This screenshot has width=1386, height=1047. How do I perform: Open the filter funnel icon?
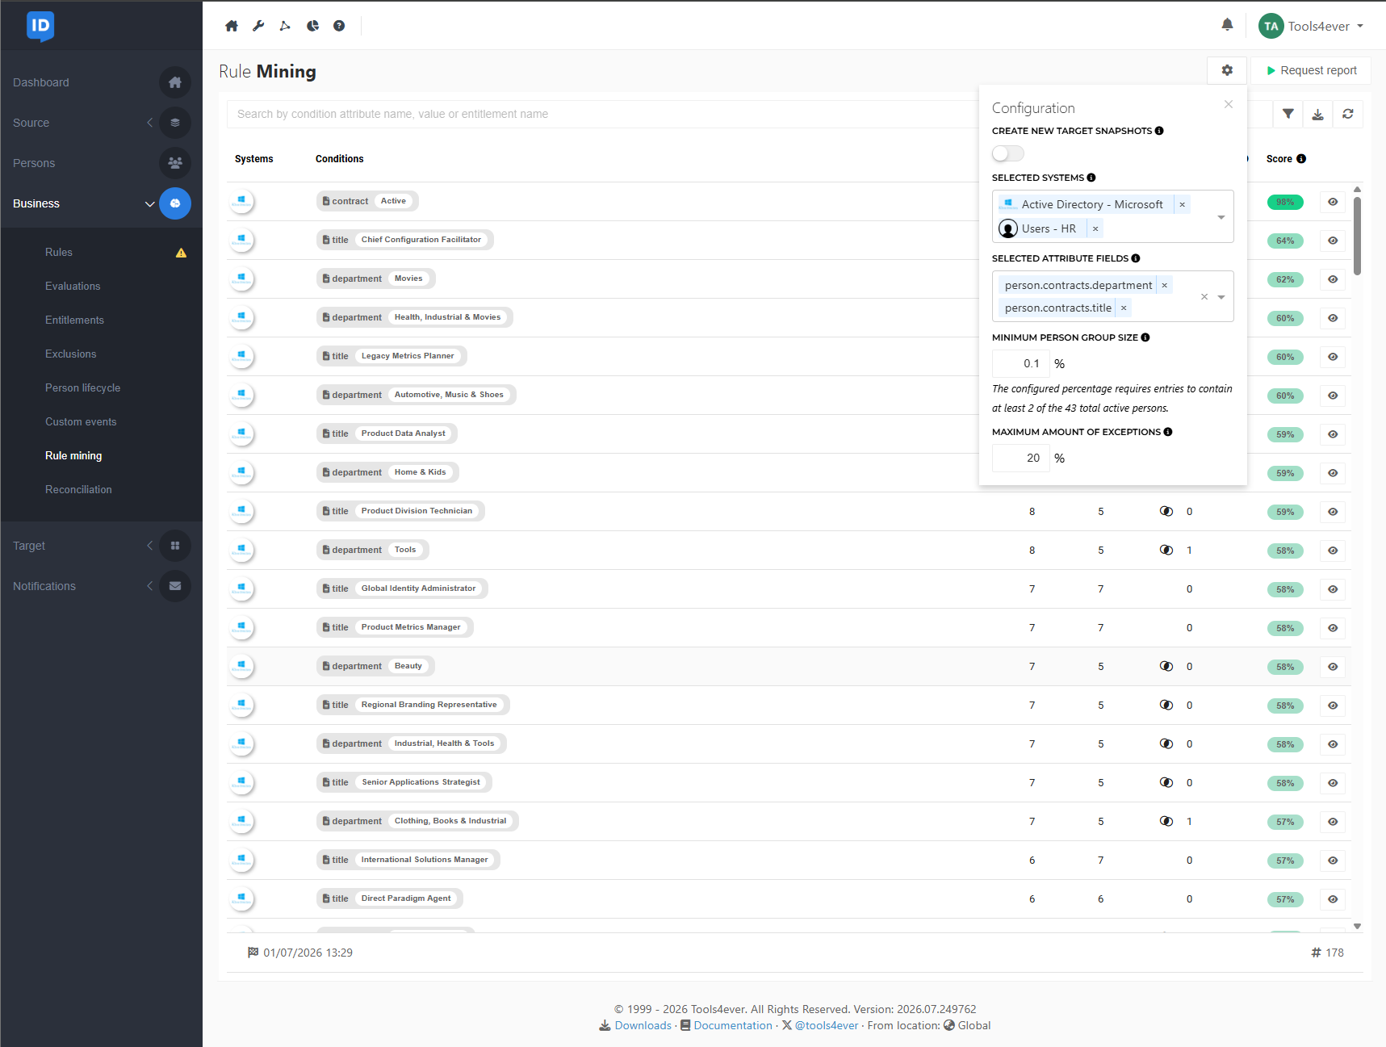[1288, 114]
